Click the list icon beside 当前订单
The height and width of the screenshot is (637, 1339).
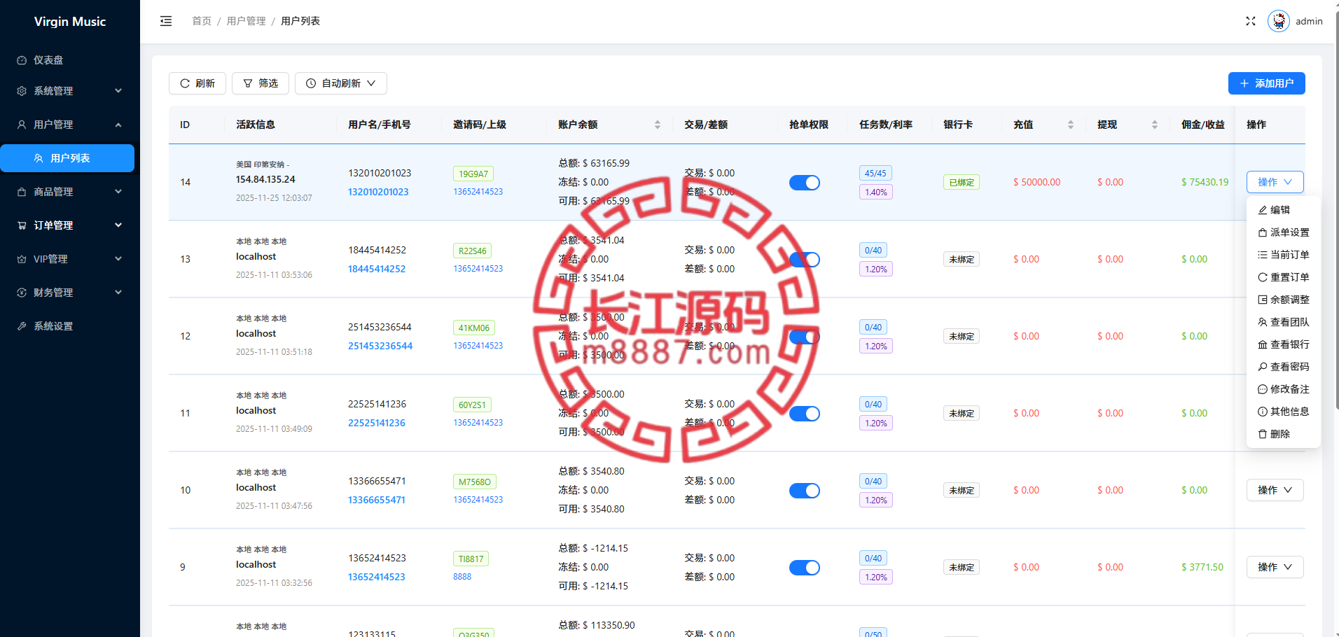[x=1263, y=255]
